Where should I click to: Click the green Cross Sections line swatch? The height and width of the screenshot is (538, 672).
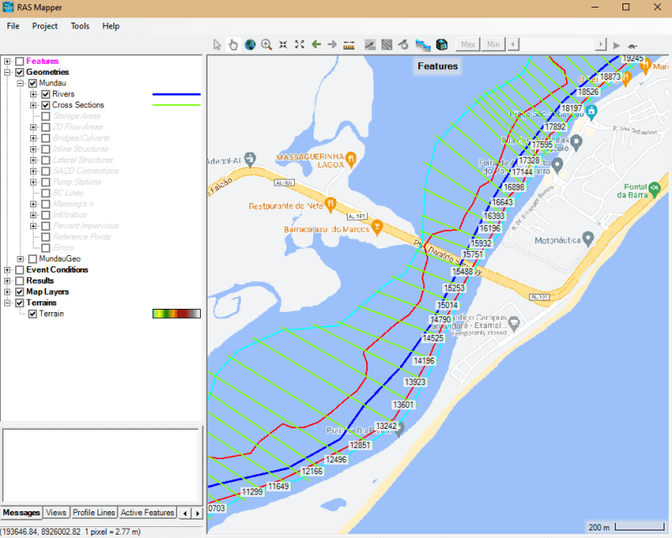point(176,105)
